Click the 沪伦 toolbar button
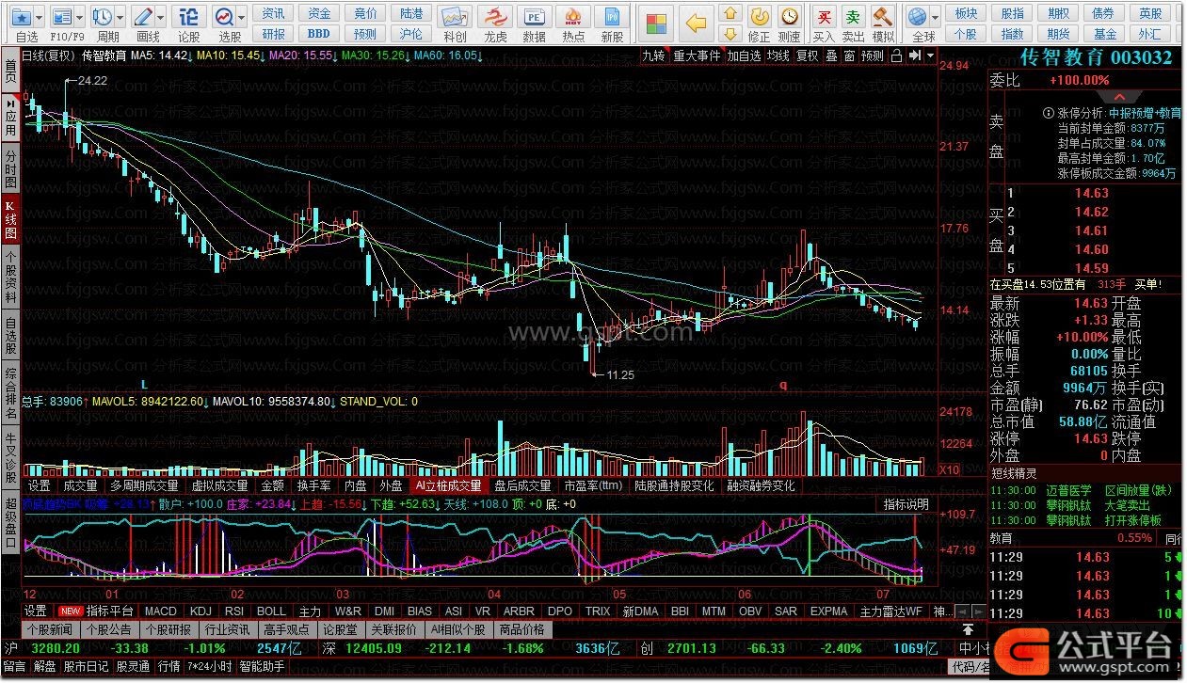The image size is (1187, 683). tap(411, 33)
